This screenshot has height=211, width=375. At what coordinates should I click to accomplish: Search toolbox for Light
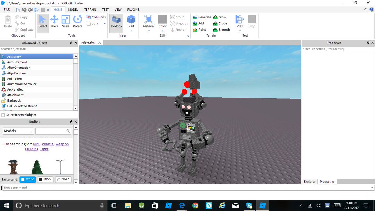pyautogui.click(x=44, y=149)
